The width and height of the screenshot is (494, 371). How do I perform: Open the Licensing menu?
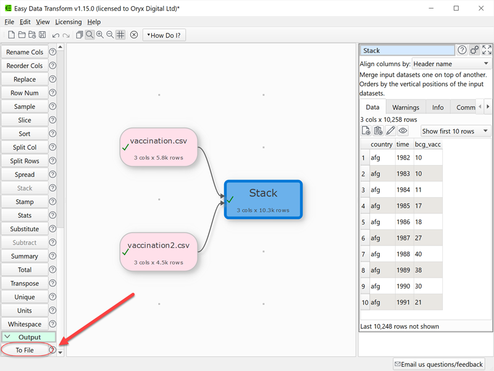[x=68, y=22]
